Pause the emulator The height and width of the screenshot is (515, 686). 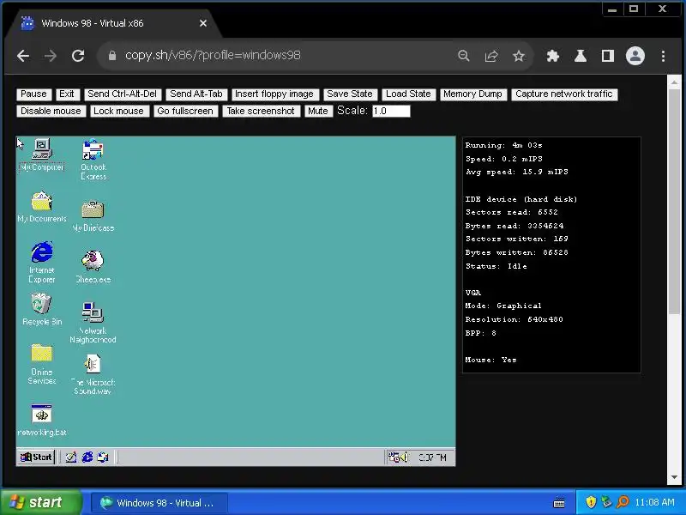(33, 94)
